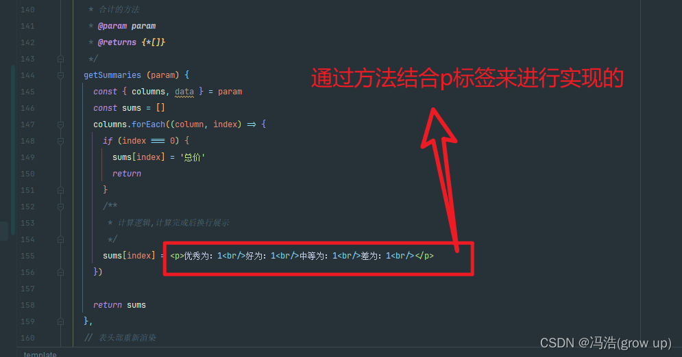
Task: Click line number 155 in the gutter
Action: coord(27,256)
